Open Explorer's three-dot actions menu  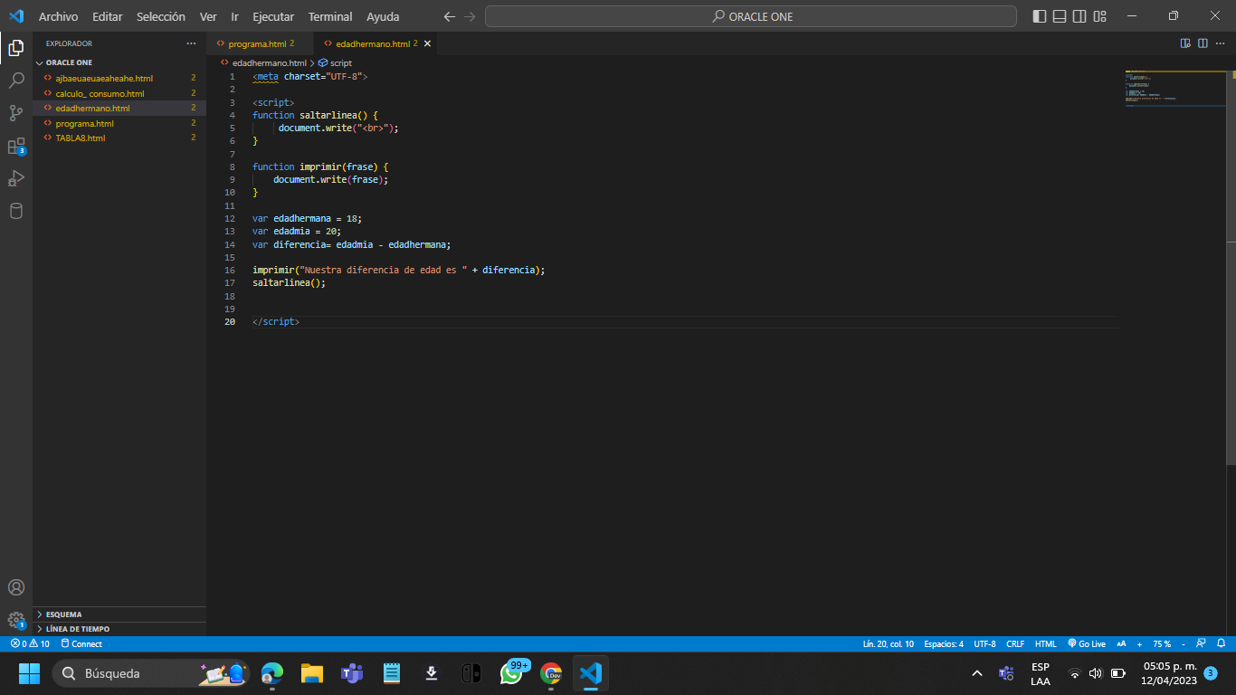click(x=191, y=43)
